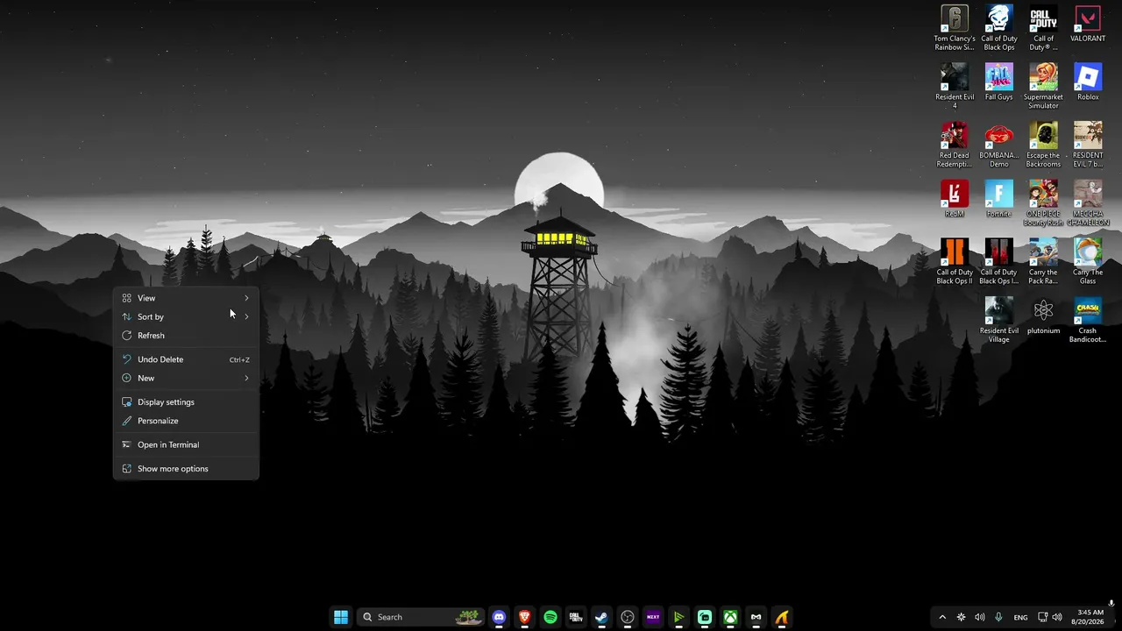This screenshot has height=631, width=1122.
Task: Select the Red Dead Redemption shortcut
Action: coord(955,145)
